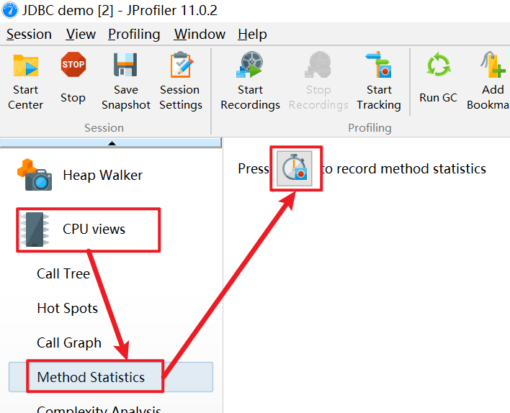Click the stopwatch record method statistics button
510x413 pixels.
(295, 168)
